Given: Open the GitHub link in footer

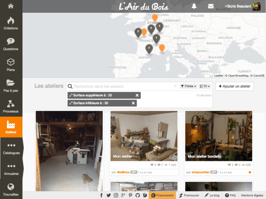Looking at the screenshot, I should 137,195.
